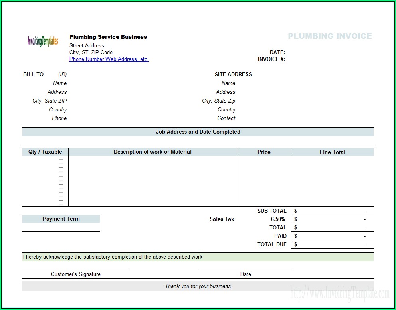The width and height of the screenshot is (396, 310).
Task: Check the third Taxable checkbox
Action: click(x=61, y=178)
